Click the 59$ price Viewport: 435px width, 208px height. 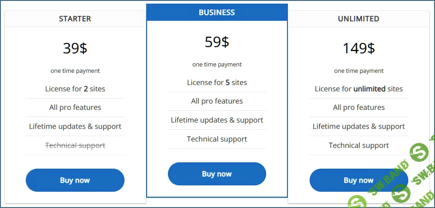pyautogui.click(x=217, y=42)
